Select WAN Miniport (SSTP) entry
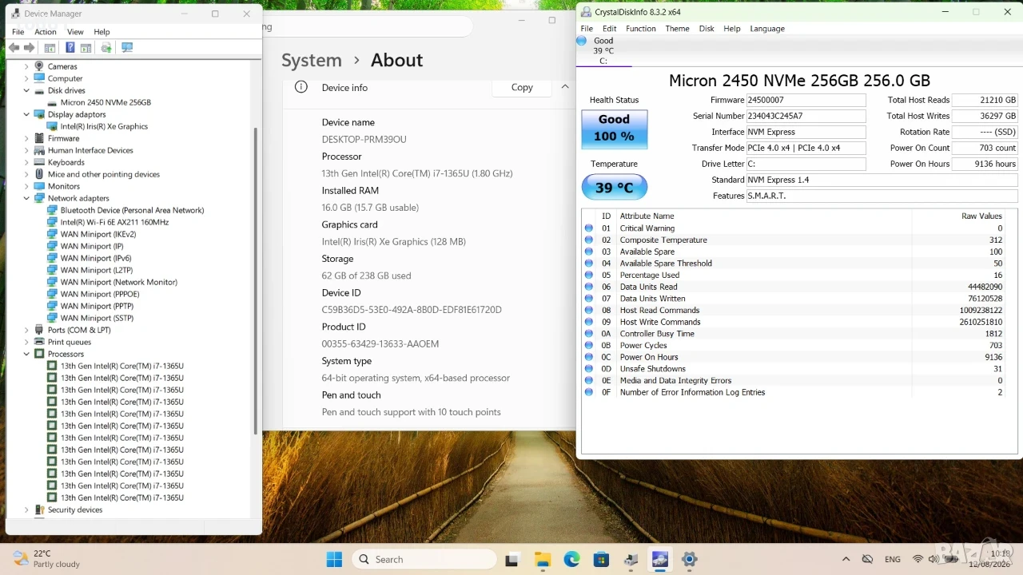This screenshot has width=1023, height=575. (97, 318)
